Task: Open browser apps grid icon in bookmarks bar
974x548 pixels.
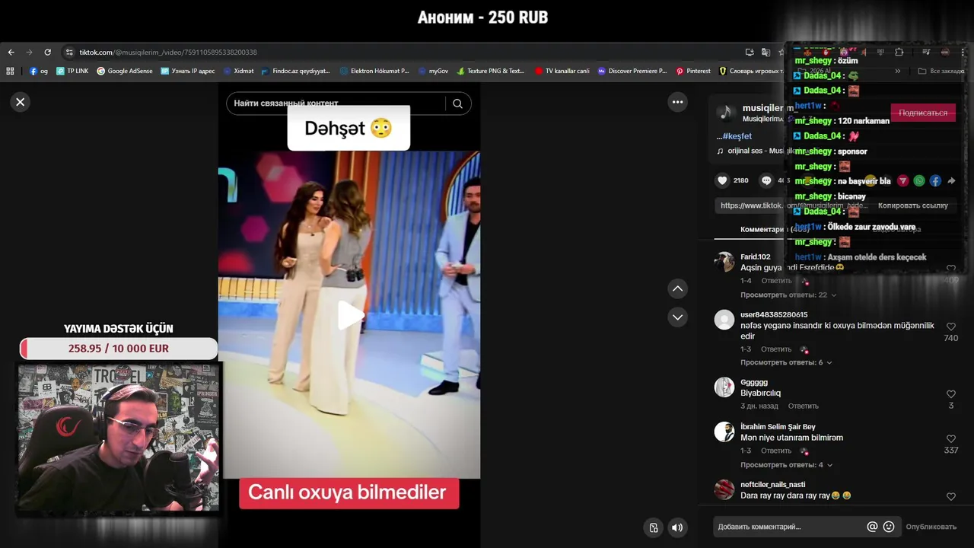Action: 10,71
